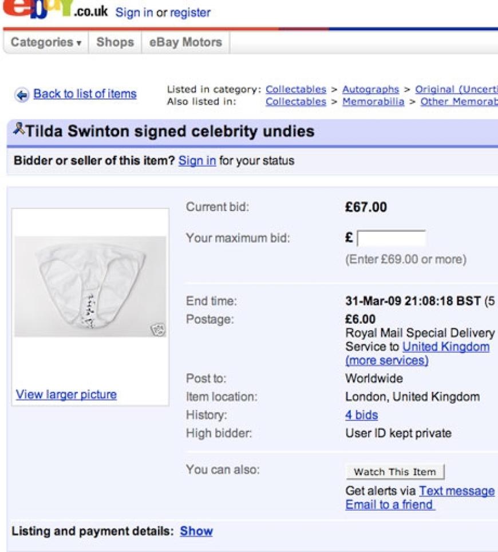The height and width of the screenshot is (552, 498).
Task: Open the 4 bids history link
Action: [361, 415]
